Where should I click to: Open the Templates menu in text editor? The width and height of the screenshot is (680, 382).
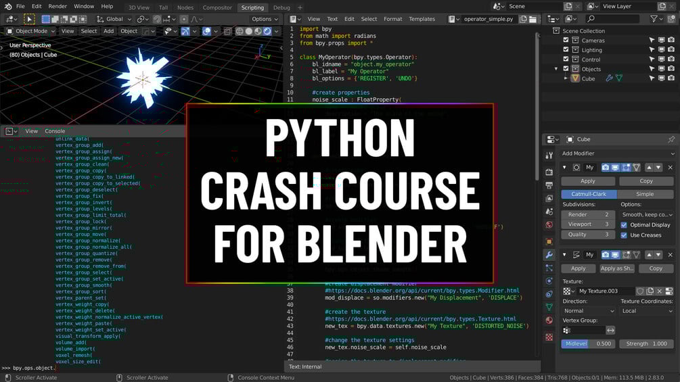pyautogui.click(x=422, y=19)
